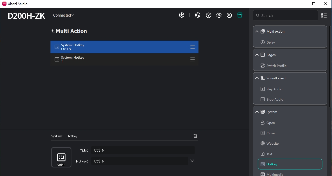Open the settings gear icon
Viewport: 332px width, 176px height.
tap(219, 15)
